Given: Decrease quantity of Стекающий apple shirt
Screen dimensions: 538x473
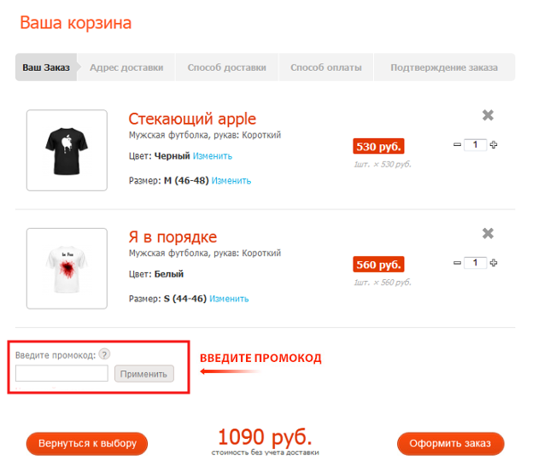Looking at the screenshot, I should pos(457,145).
